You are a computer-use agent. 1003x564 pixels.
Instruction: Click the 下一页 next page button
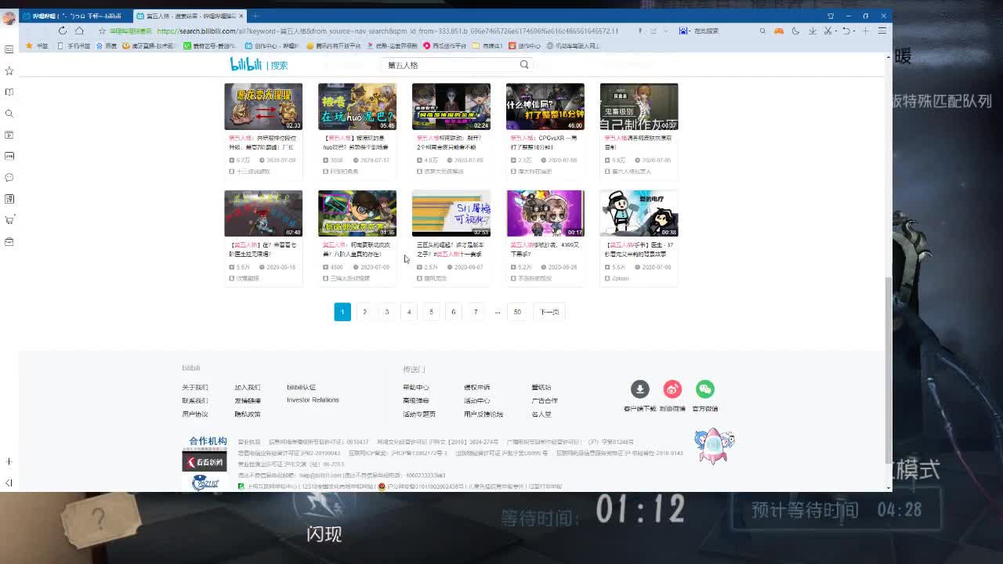(549, 312)
